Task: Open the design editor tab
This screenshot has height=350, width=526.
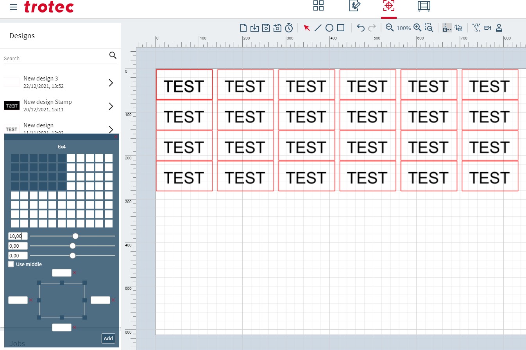Action: [354, 5]
